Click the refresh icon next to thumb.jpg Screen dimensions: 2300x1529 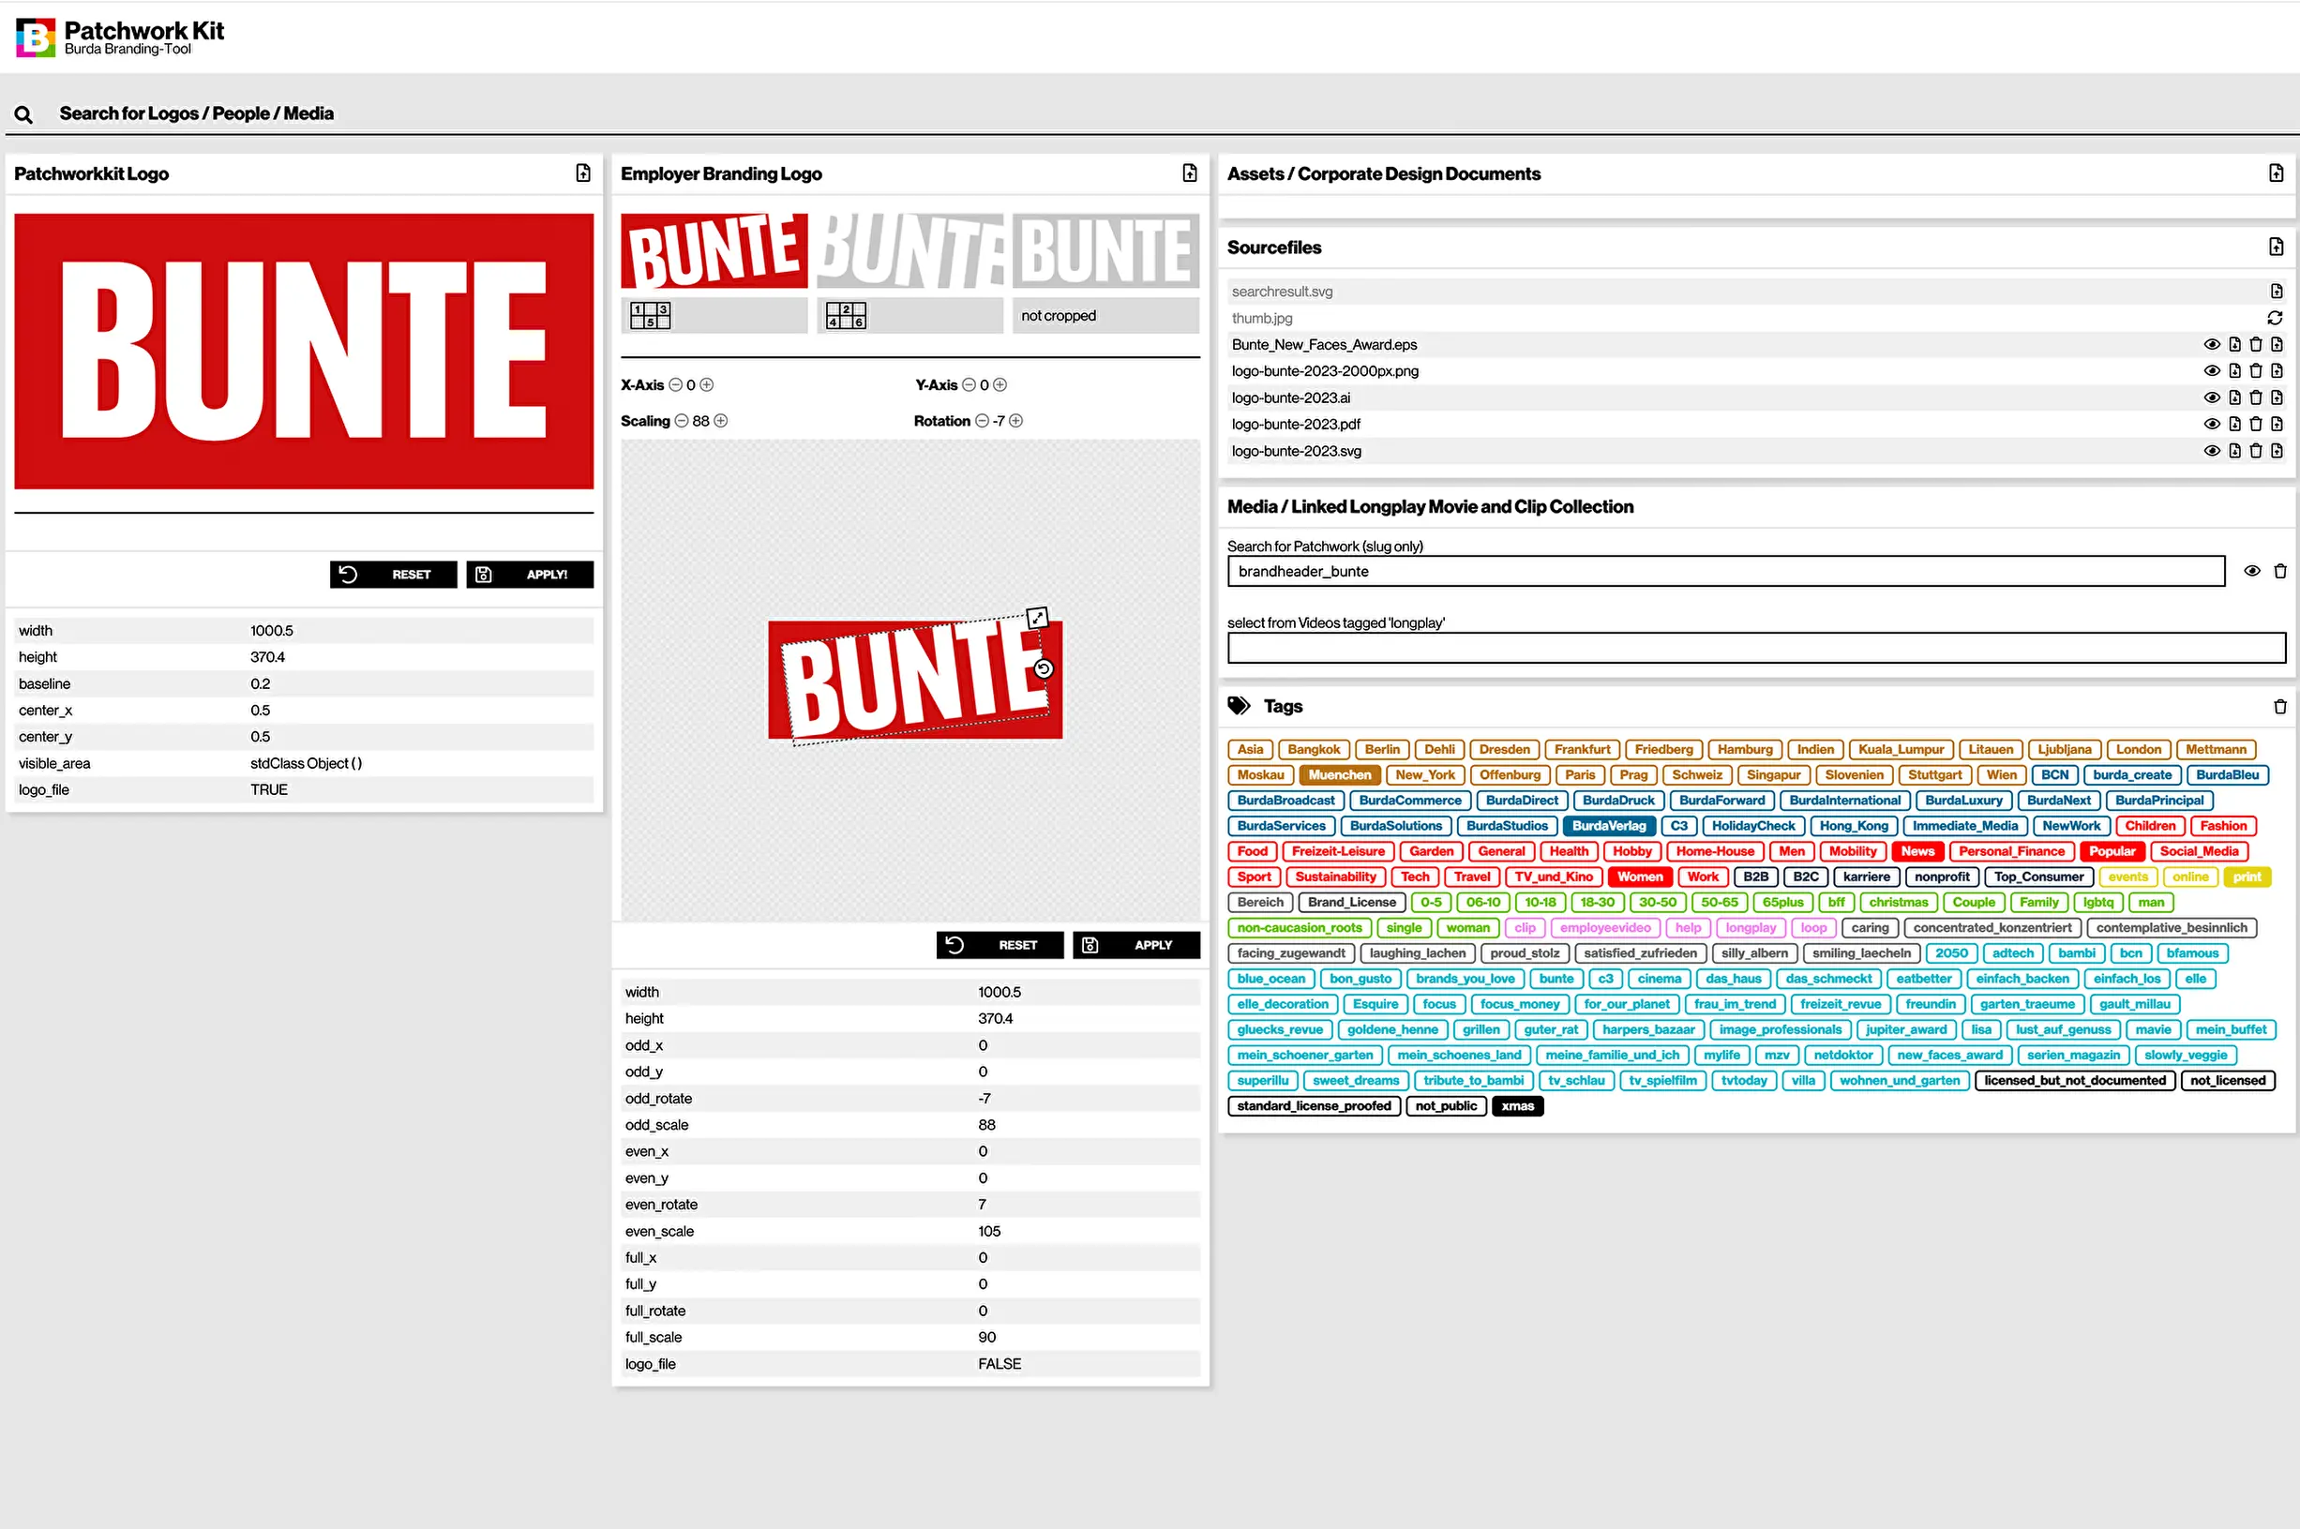pos(2275,318)
